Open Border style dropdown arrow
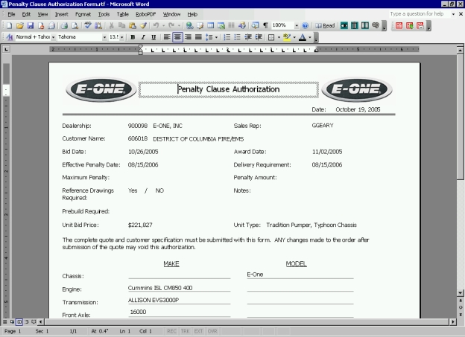The image size is (465, 337). click(x=279, y=37)
